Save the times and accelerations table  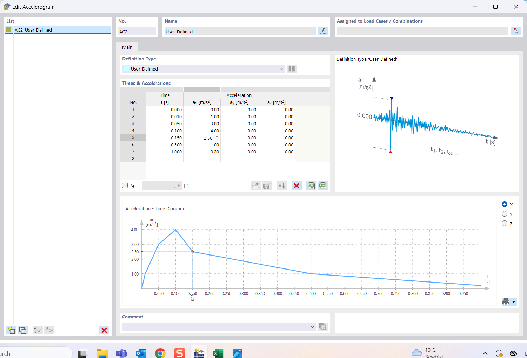click(x=267, y=185)
